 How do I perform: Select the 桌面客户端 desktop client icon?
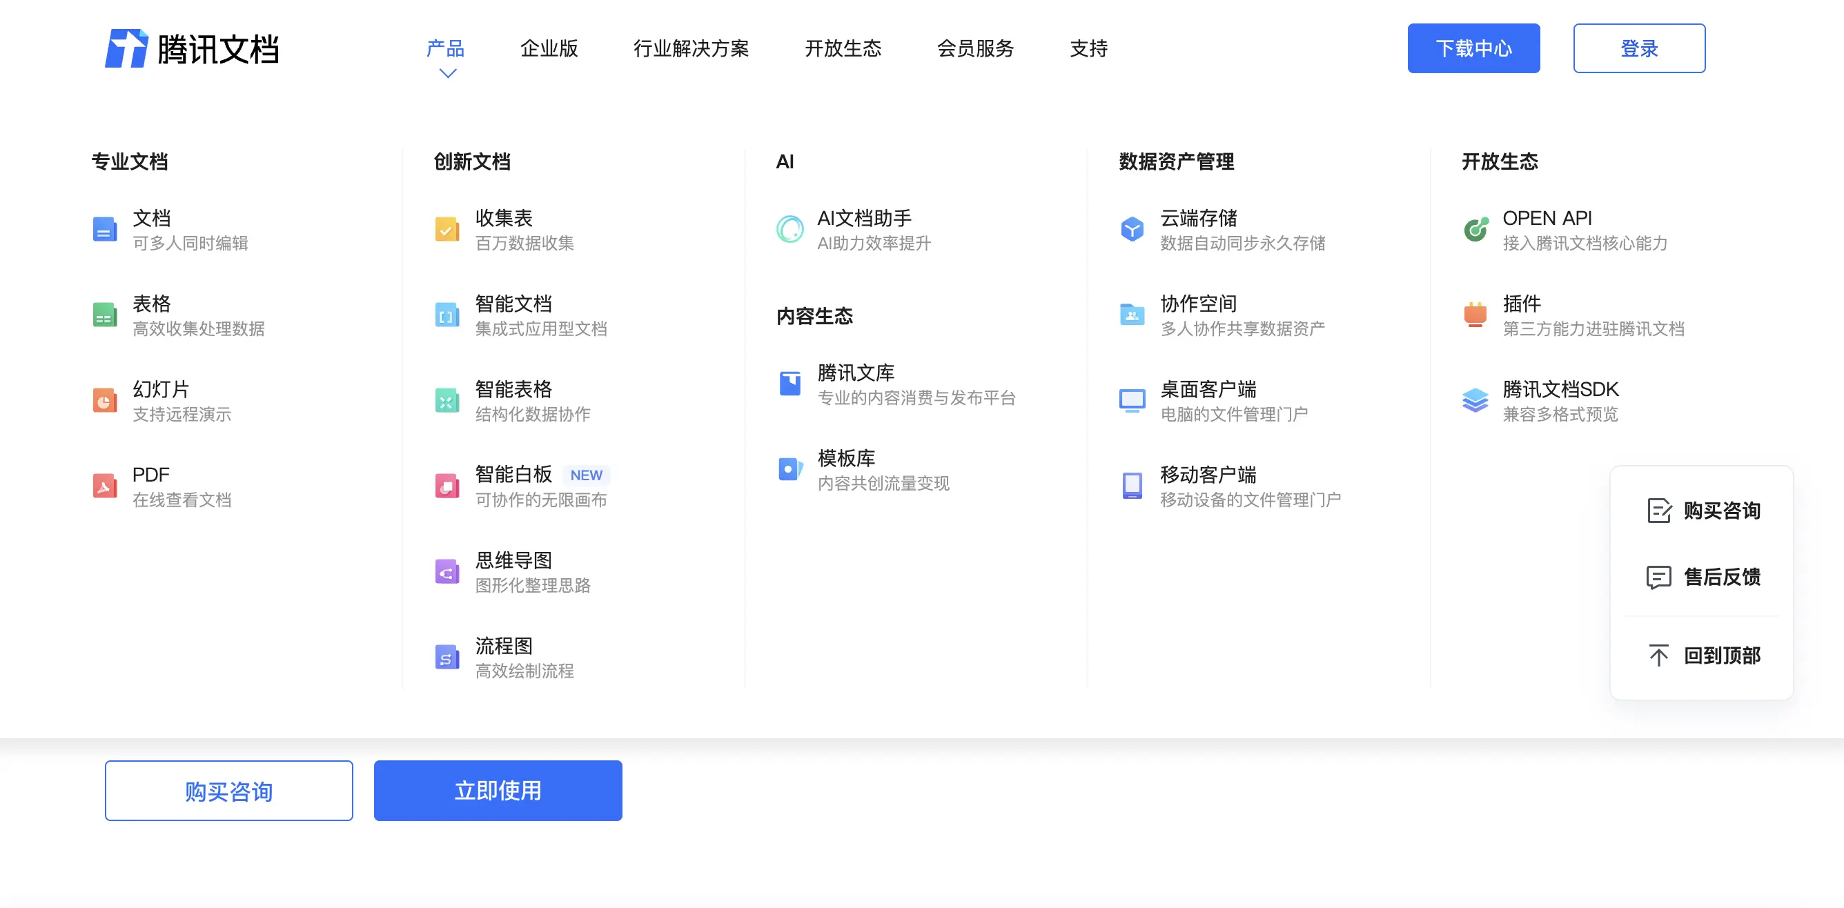click(1132, 400)
